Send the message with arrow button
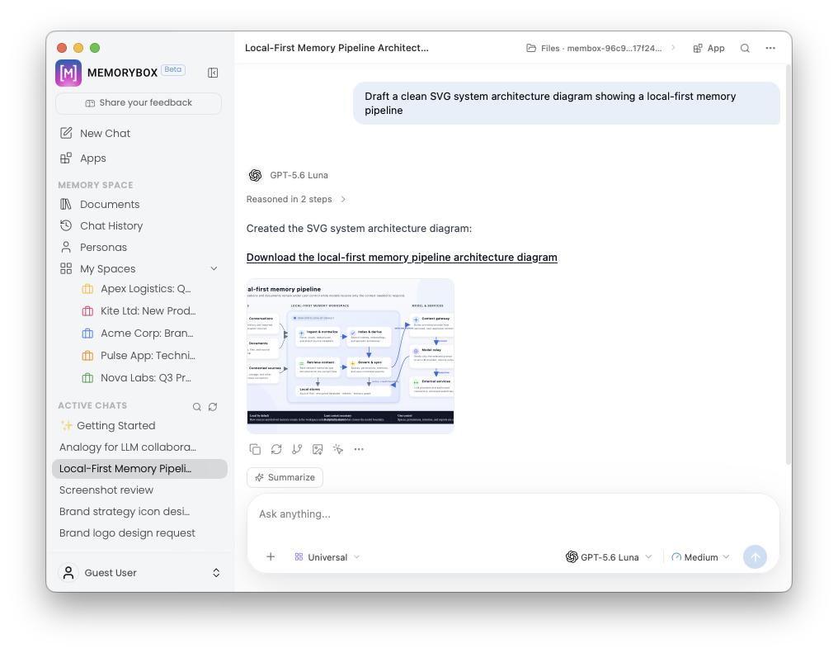Viewport: 838px width, 653px height. pyautogui.click(x=755, y=556)
